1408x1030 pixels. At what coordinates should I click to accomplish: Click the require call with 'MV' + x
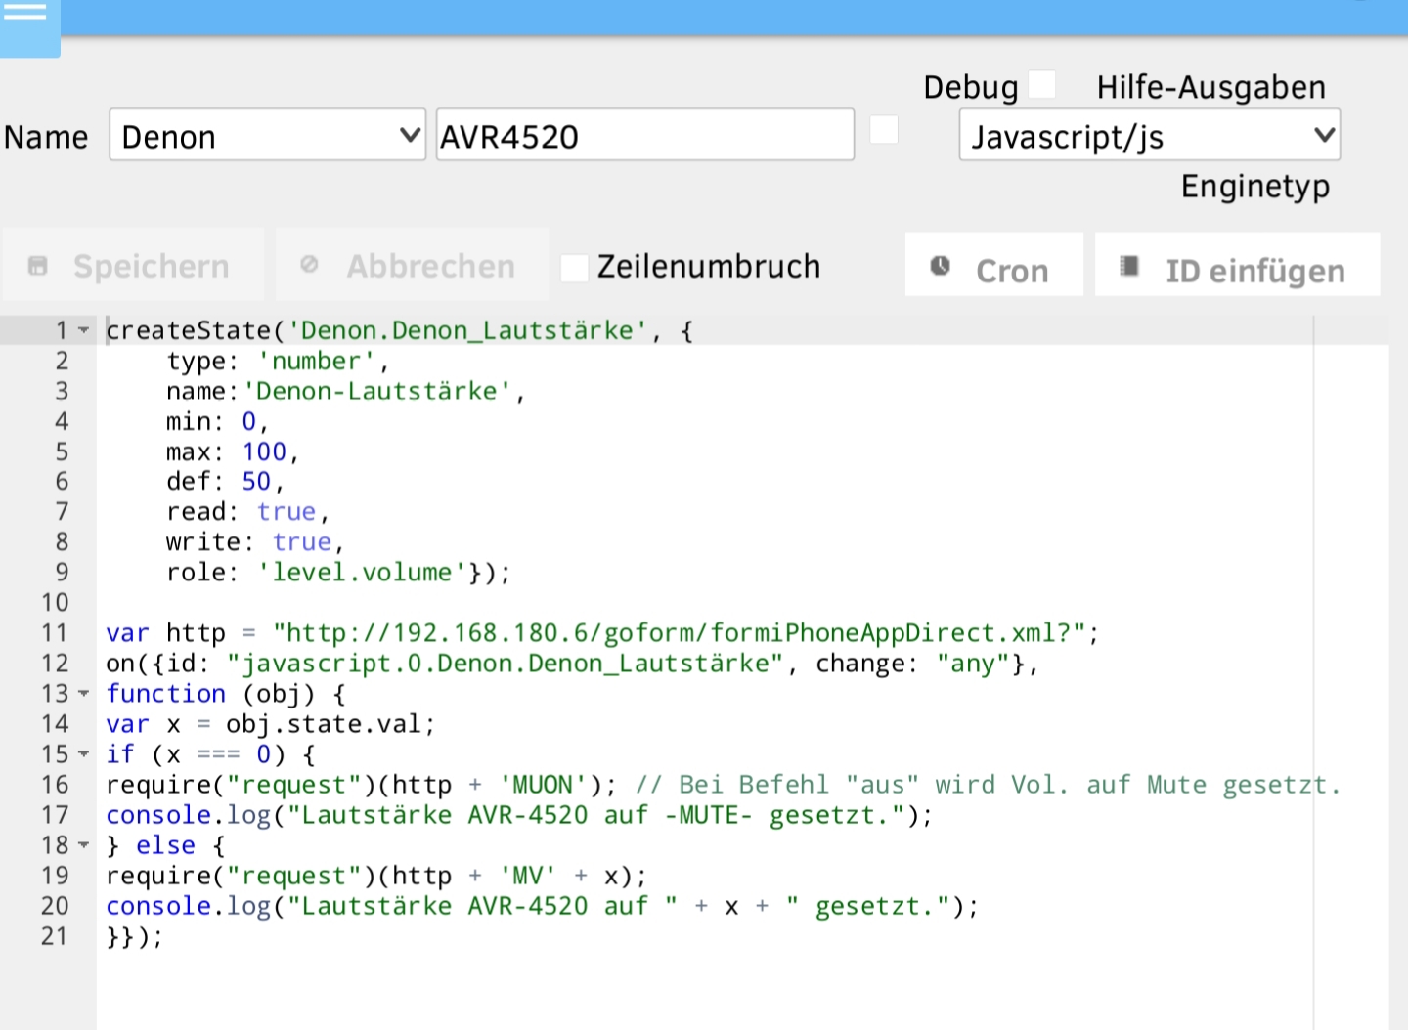tap(376, 876)
